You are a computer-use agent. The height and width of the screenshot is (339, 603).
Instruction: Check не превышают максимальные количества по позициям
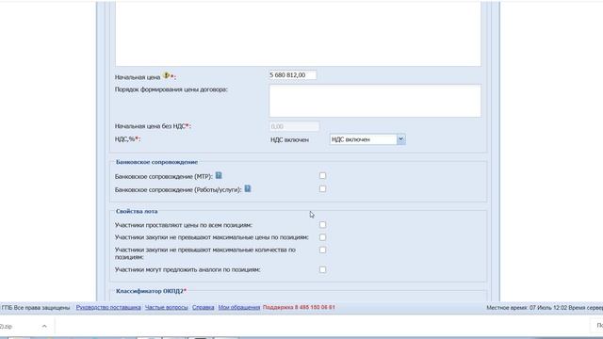click(x=322, y=250)
